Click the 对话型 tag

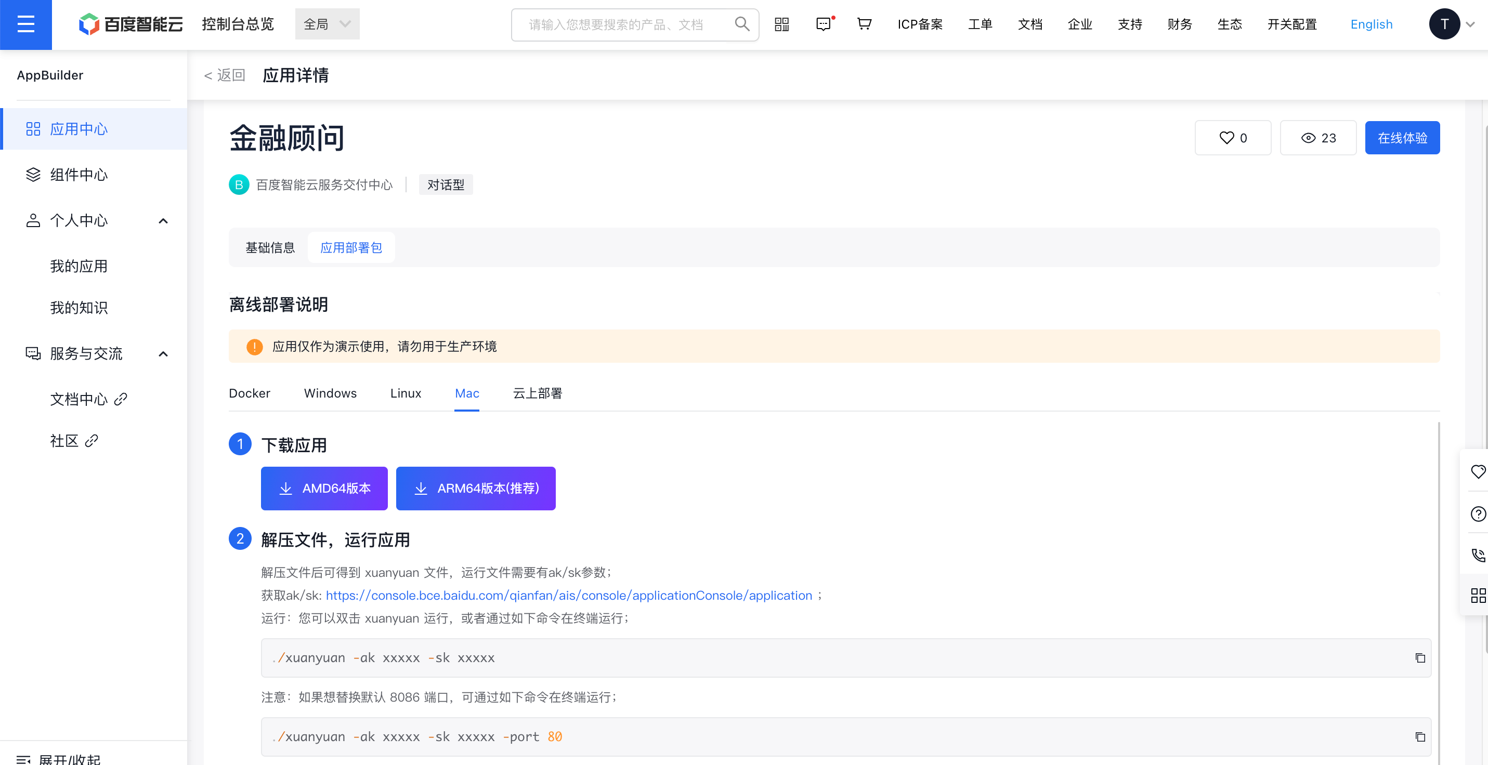click(446, 185)
